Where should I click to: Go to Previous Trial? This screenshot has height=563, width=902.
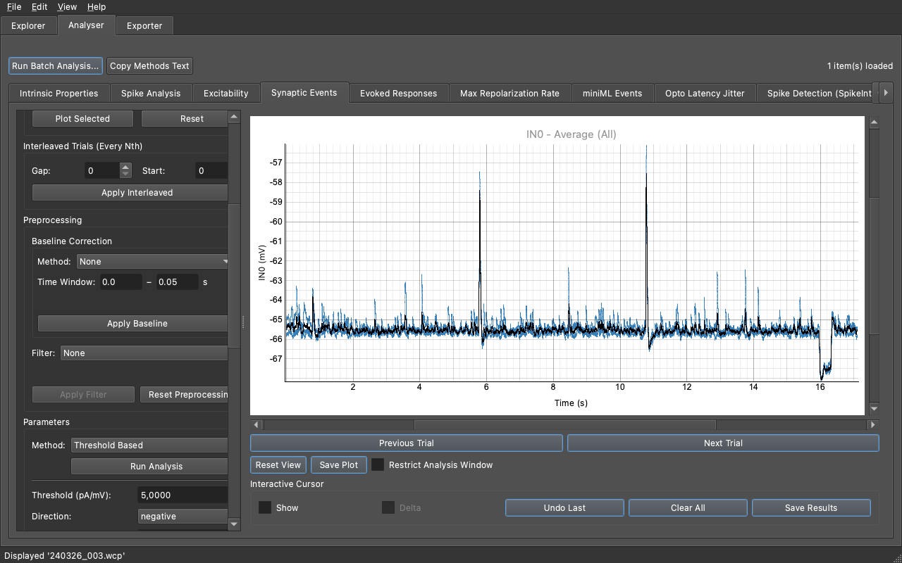click(x=407, y=443)
